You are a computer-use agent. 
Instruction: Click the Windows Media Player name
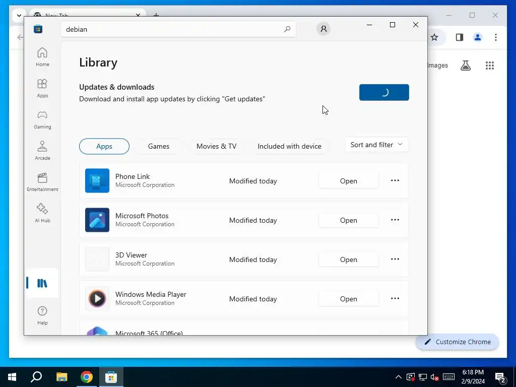[x=151, y=294]
